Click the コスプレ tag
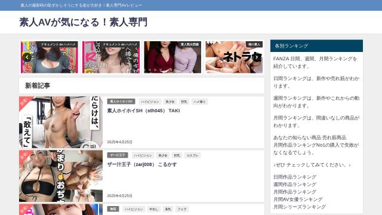 click(192, 155)
